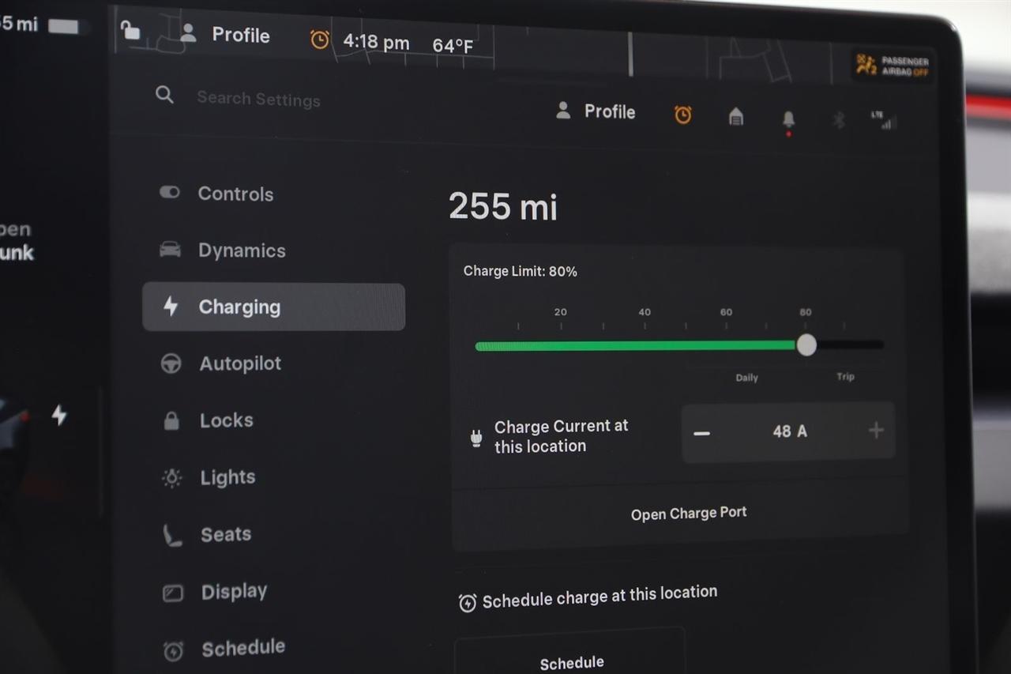Switch to the Lights settings

pos(227,477)
